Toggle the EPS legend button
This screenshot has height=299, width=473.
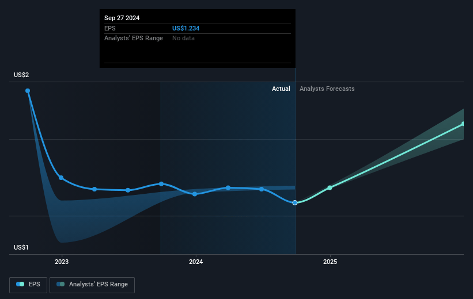pyautogui.click(x=28, y=285)
